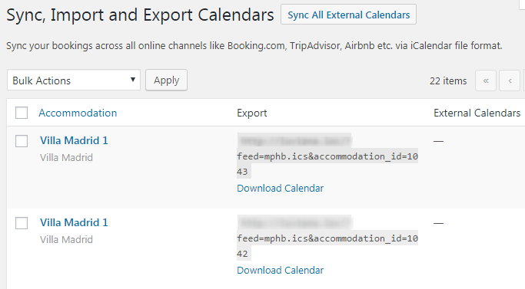Select the export URL text ending in 1043
The image size is (525, 289).
coord(327,156)
